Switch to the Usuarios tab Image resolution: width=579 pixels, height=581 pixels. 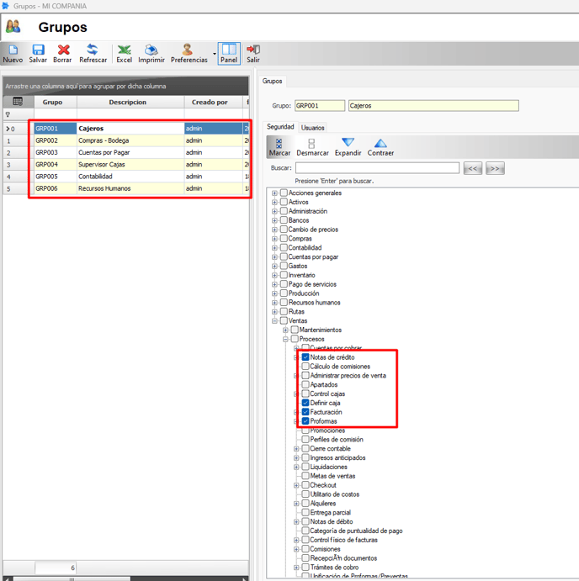click(313, 128)
